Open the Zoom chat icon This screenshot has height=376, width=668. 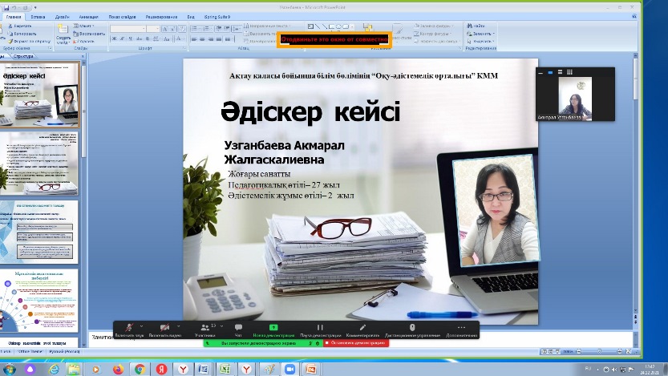(238, 328)
